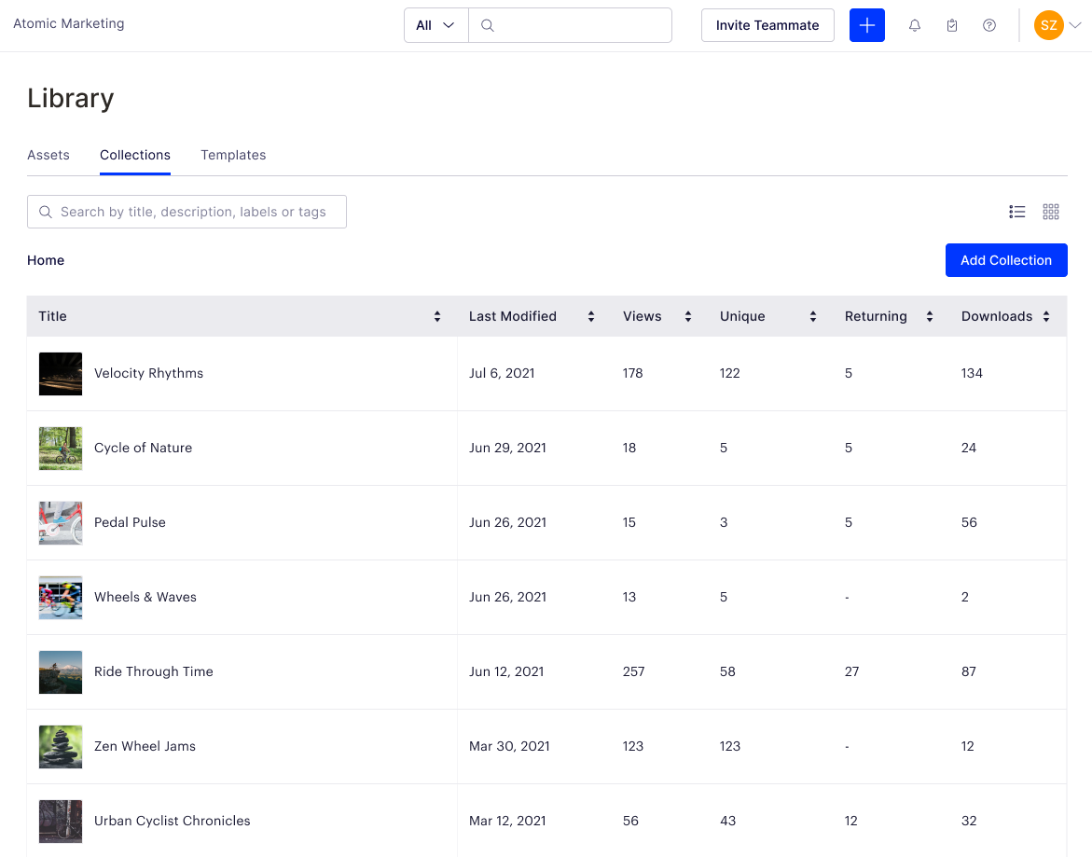The height and width of the screenshot is (857, 1092).
Task: Focus the library search by title field
Action: (193, 212)
